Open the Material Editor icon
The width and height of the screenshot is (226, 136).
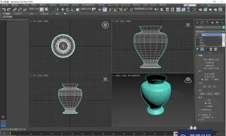click(194, 10)
